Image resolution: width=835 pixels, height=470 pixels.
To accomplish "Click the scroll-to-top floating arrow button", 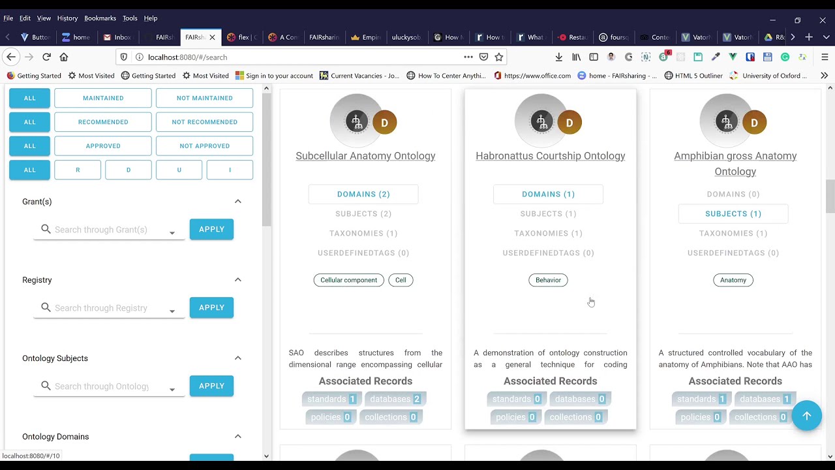I will pyautogui.click(x=807, y=416).
